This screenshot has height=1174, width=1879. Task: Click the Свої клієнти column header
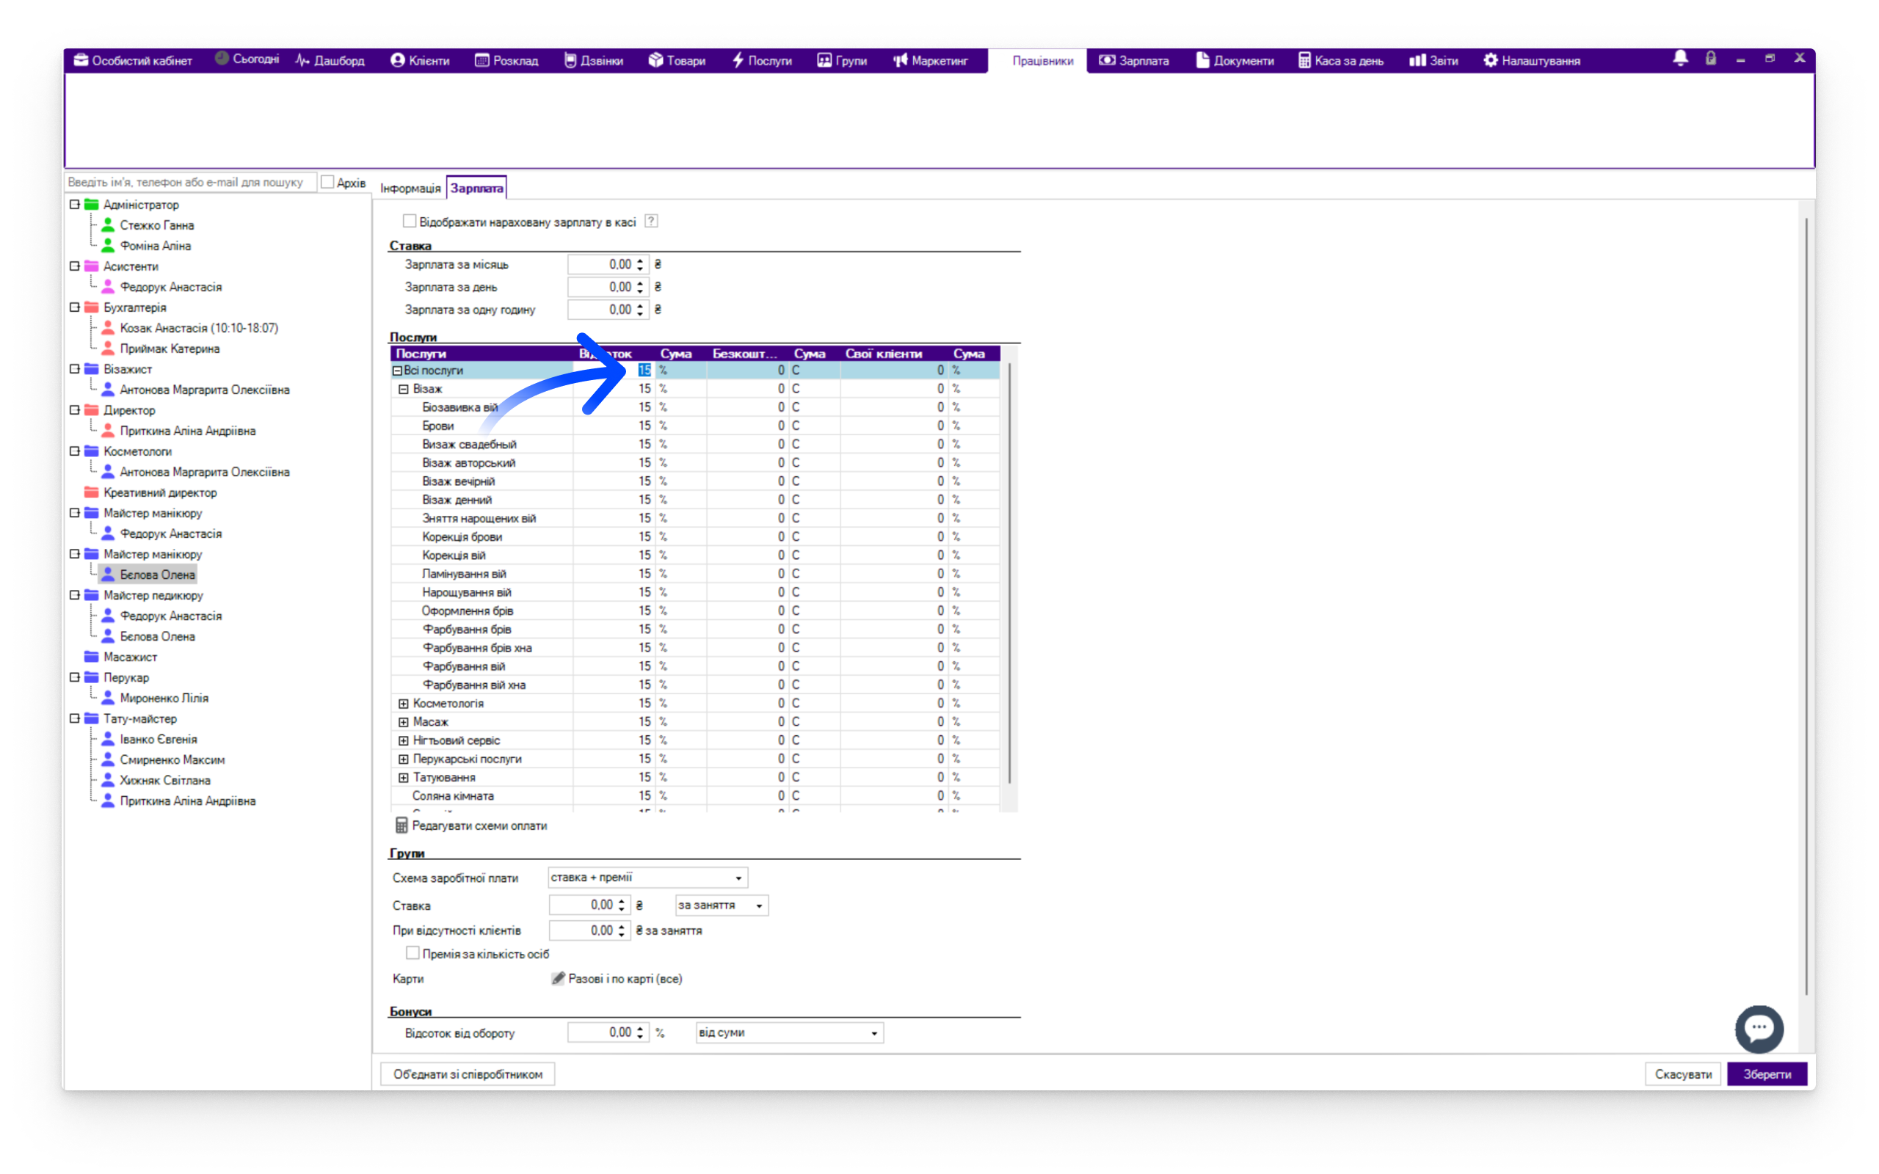(x=884, y=354)
